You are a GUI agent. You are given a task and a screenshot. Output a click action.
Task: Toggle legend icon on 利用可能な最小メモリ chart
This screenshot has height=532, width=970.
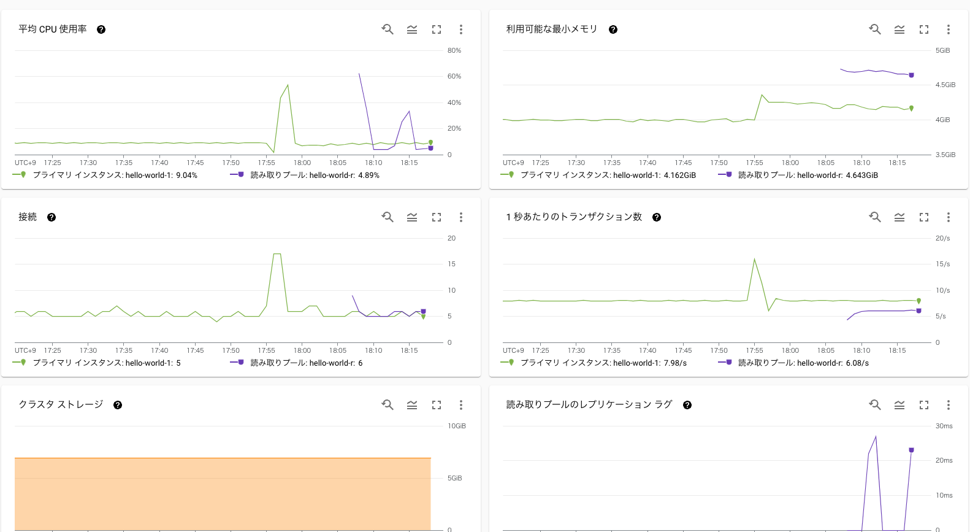[x=899, y=29]
